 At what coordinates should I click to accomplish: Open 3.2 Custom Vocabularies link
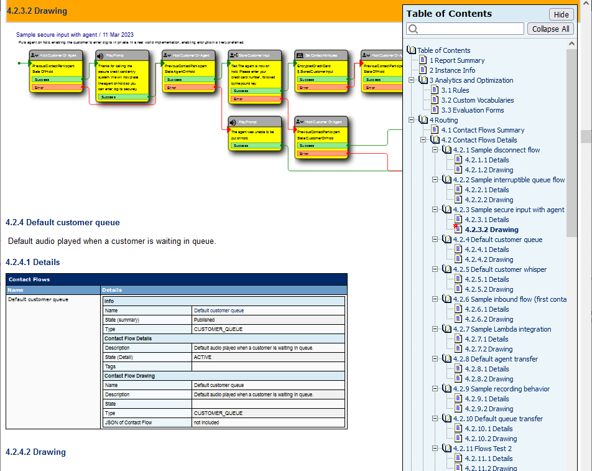[x=478, y=100]
